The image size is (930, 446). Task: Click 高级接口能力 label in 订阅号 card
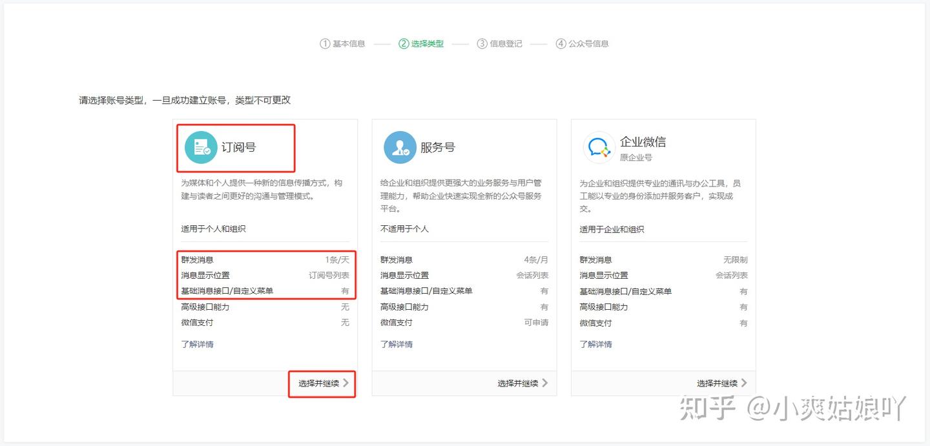pos(205,307)
